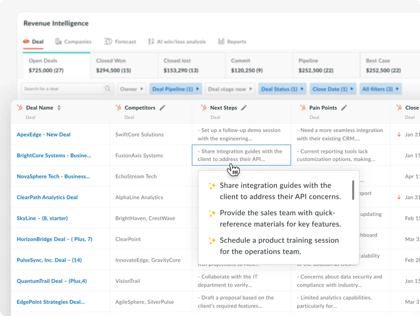
Task: Open the HorizonBridge Deal link
Action: point(55,239)
